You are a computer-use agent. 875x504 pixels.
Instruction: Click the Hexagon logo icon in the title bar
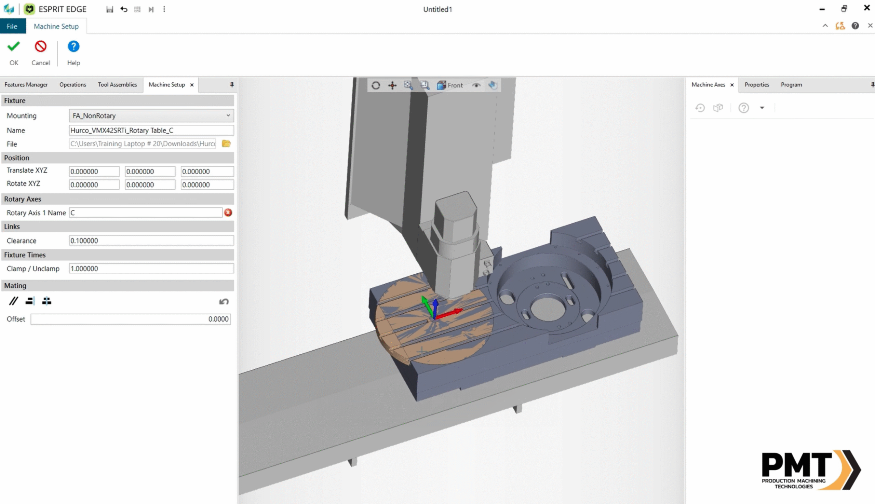click(x=9, y=9)
